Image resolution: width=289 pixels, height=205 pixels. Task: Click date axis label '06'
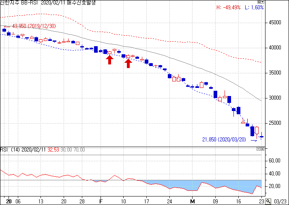pyautogui.click(x=18, y=201)
